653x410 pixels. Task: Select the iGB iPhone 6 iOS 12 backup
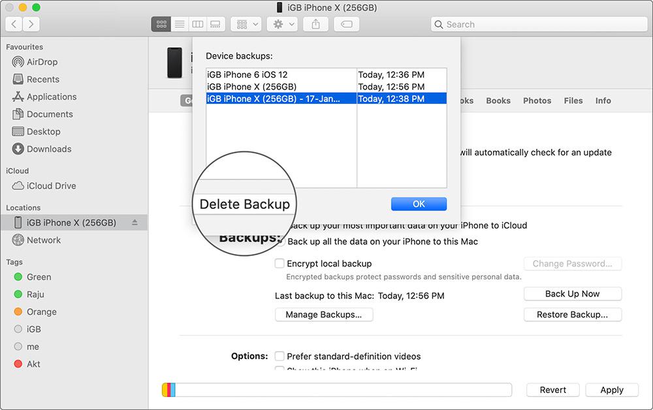[326, 74]
